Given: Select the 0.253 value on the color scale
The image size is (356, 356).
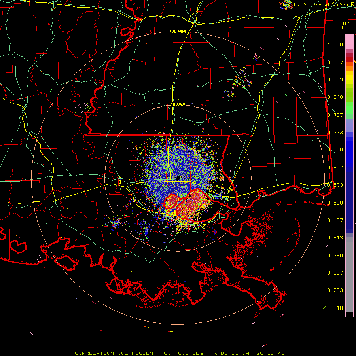Looking at the screenshot, I should (x=335, y=290).
